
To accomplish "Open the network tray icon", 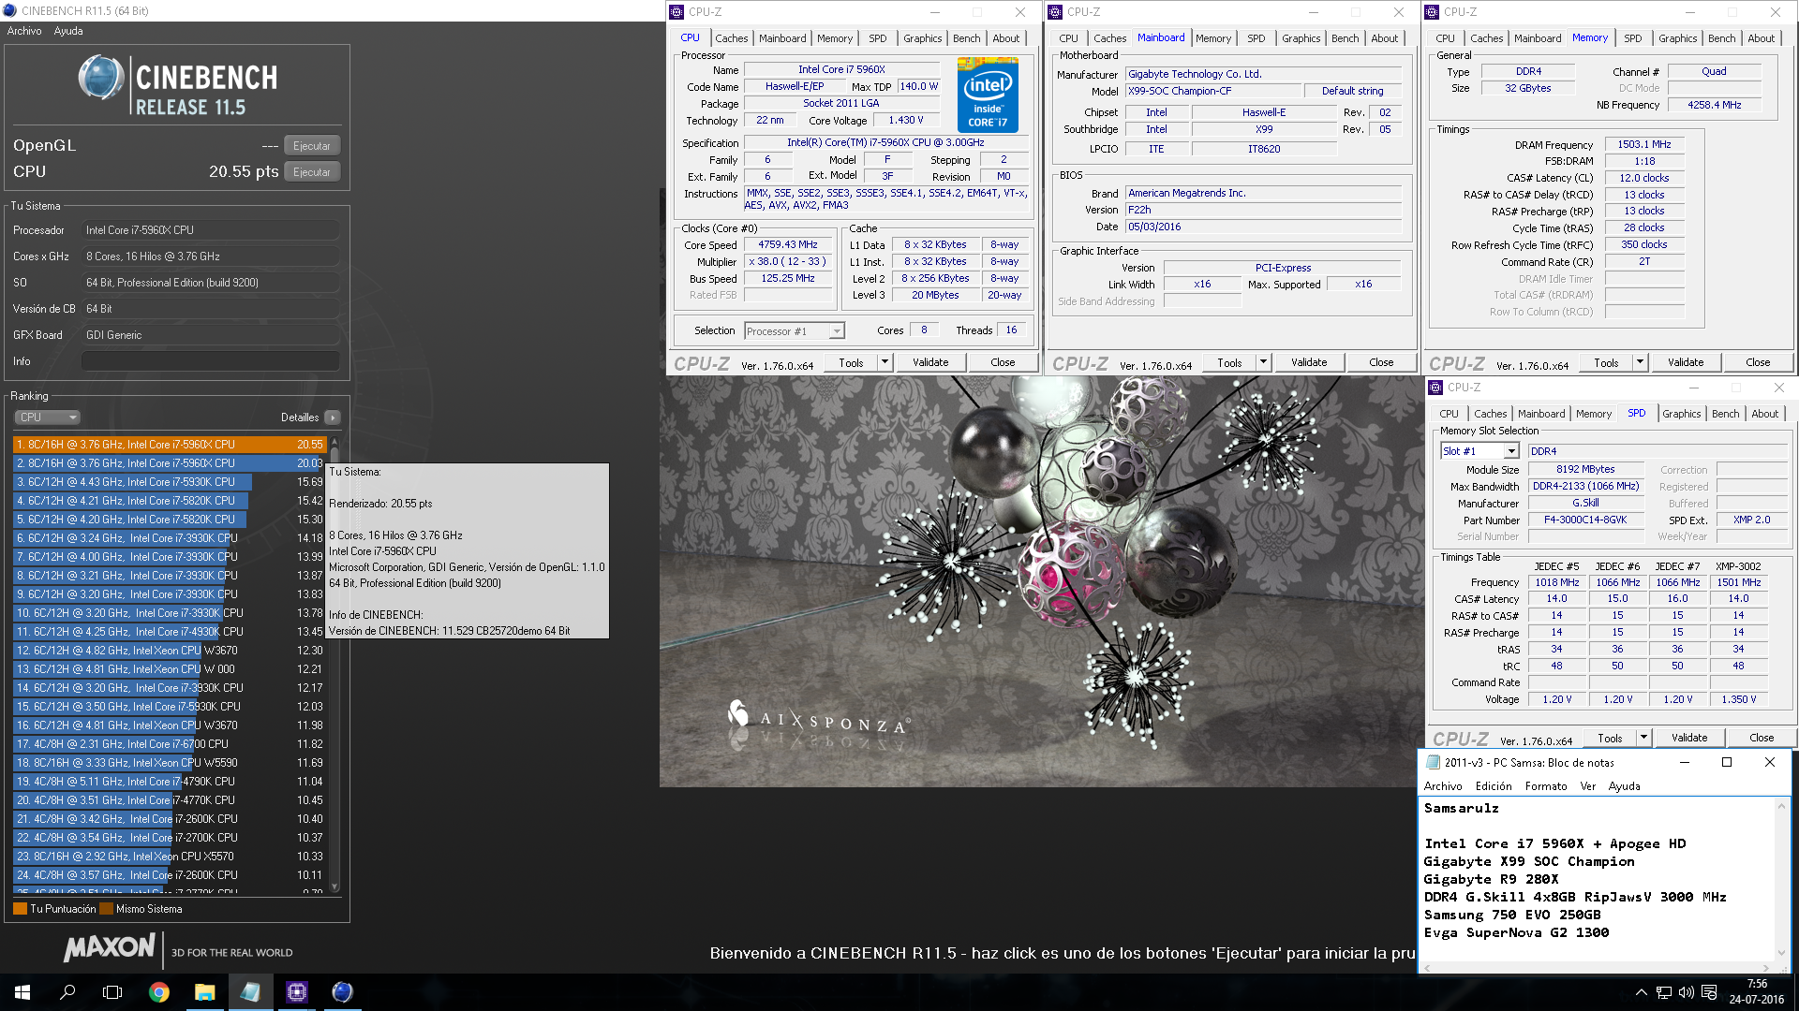I will pos(1663,992).
